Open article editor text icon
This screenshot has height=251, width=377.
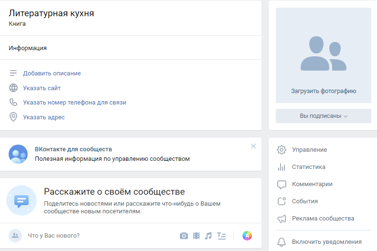point(221,236)
